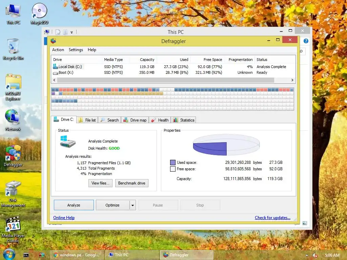
Task: Click the 5:06 AM system clock
Action: [x=332, y=255]
